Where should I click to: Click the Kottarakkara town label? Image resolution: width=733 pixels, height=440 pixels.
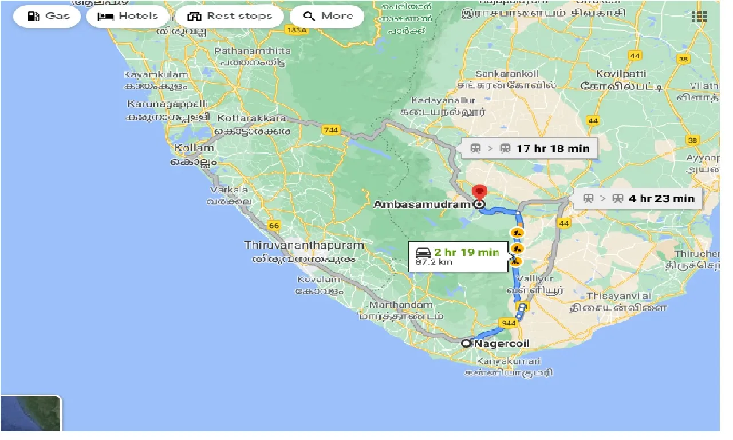(253, 124)
